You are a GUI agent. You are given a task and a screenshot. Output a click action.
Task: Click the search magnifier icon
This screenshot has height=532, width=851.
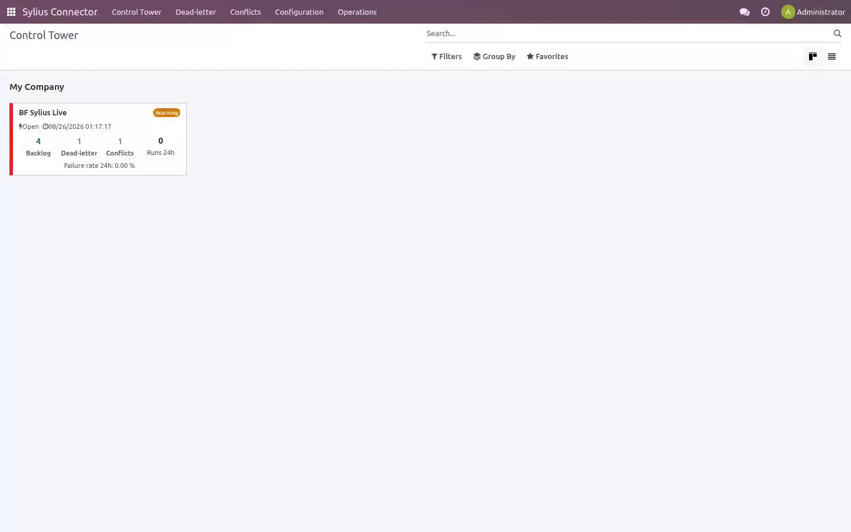tap(837, 34)
